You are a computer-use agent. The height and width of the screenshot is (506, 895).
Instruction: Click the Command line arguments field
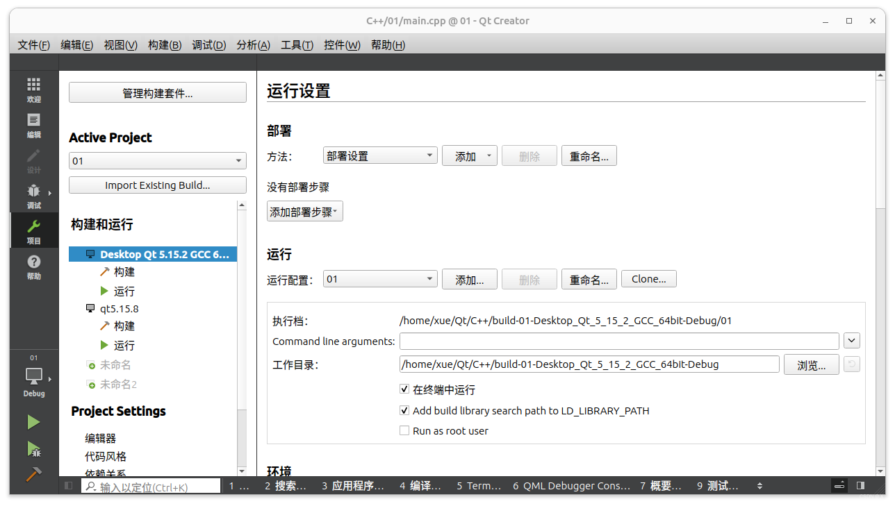pos(619,341)
